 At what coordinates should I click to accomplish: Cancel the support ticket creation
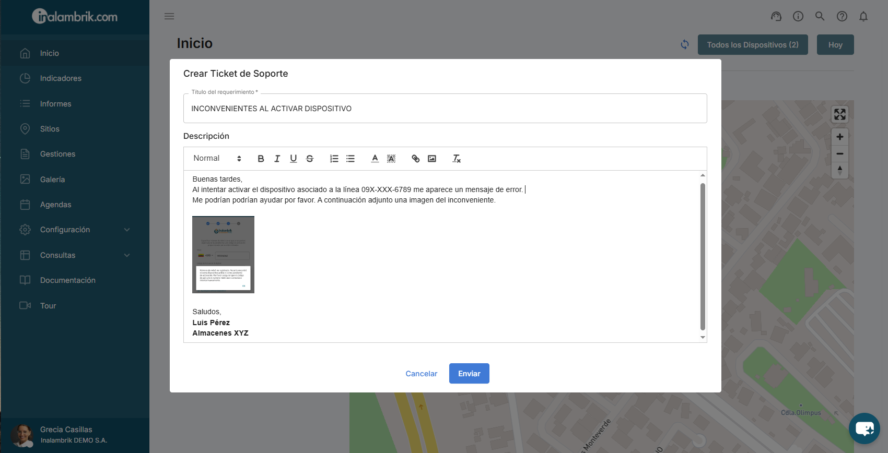click(x=422, y=374)
